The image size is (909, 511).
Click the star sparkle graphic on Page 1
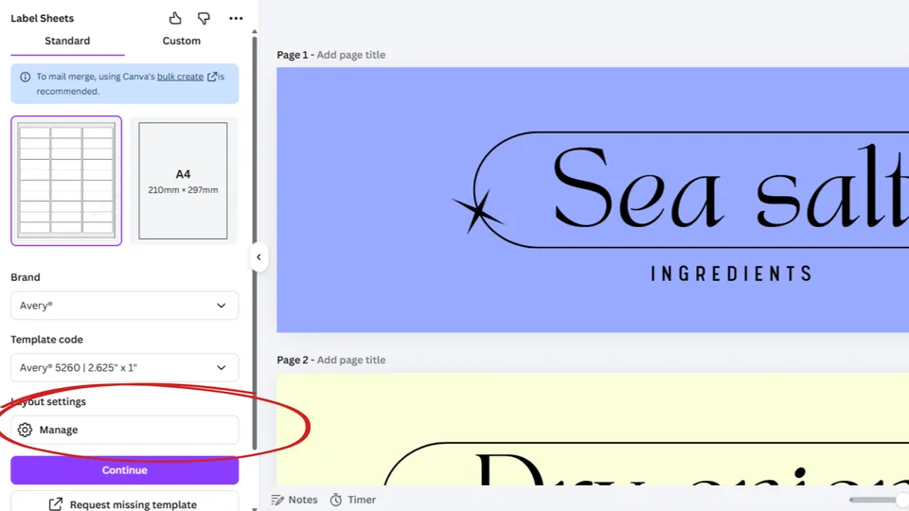point(477,211)
